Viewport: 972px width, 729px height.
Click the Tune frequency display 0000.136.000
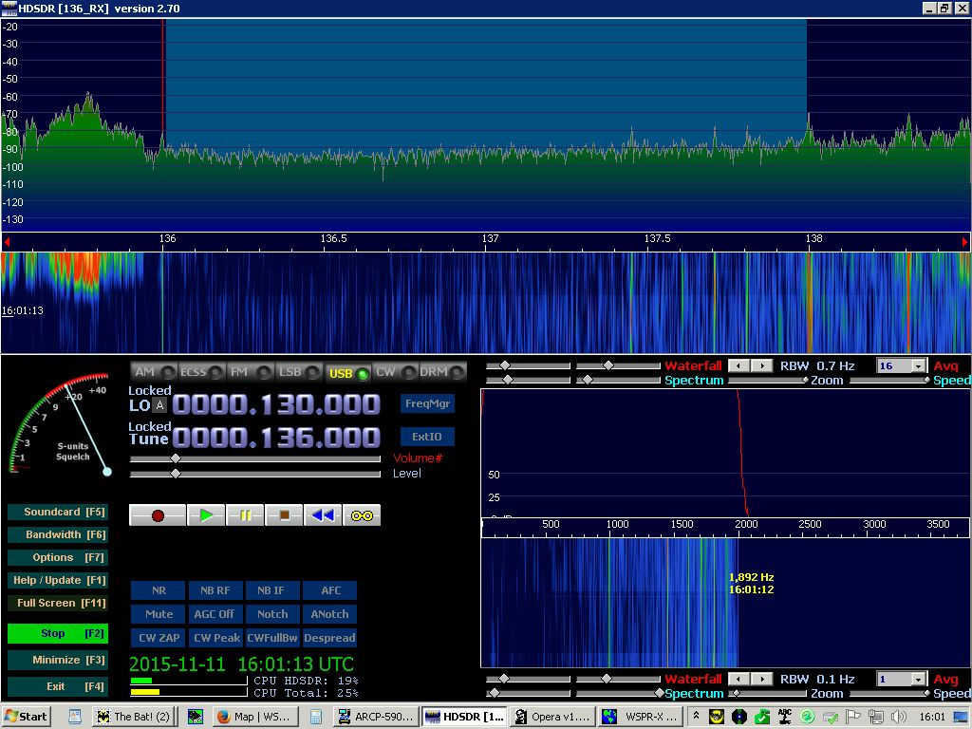click(276, 438)
